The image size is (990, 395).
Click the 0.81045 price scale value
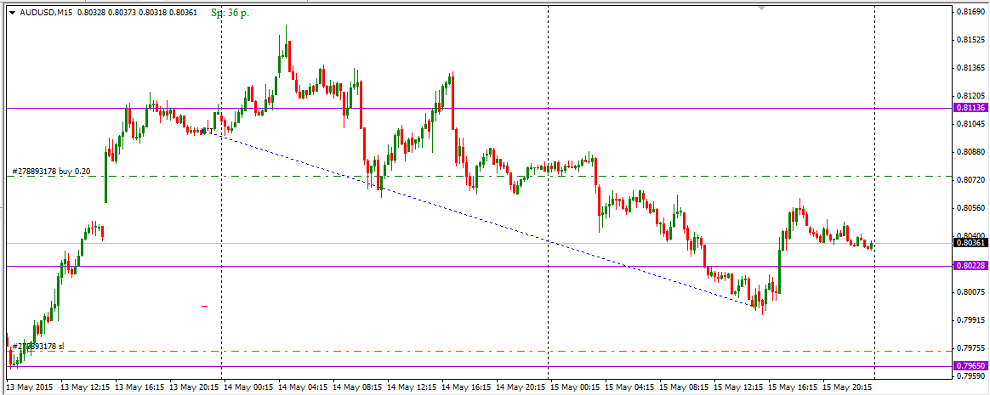click(x=971, y=124)
